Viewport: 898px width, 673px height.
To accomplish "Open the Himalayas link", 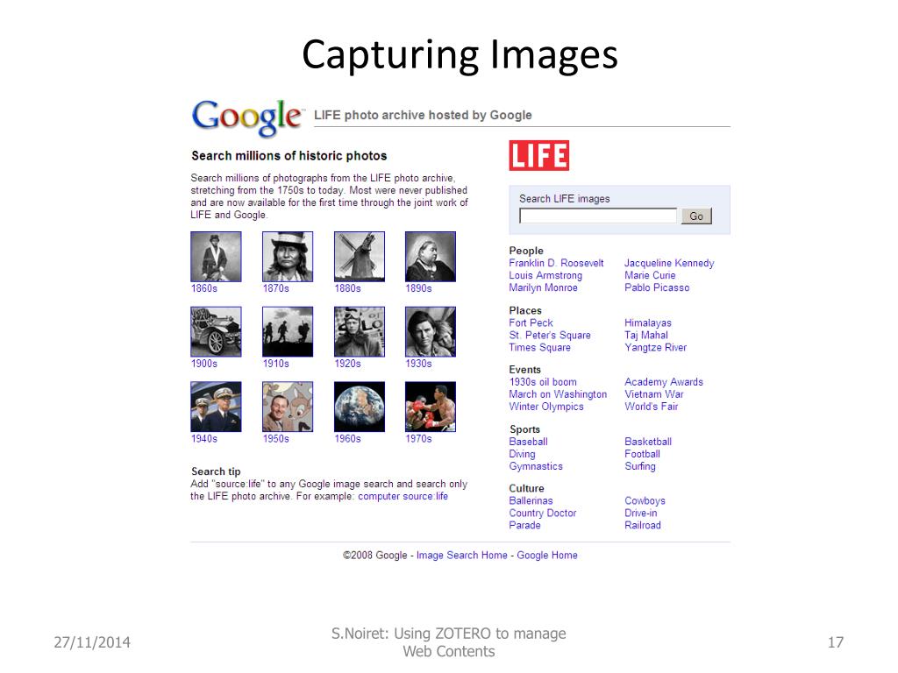I will point(648,322).
